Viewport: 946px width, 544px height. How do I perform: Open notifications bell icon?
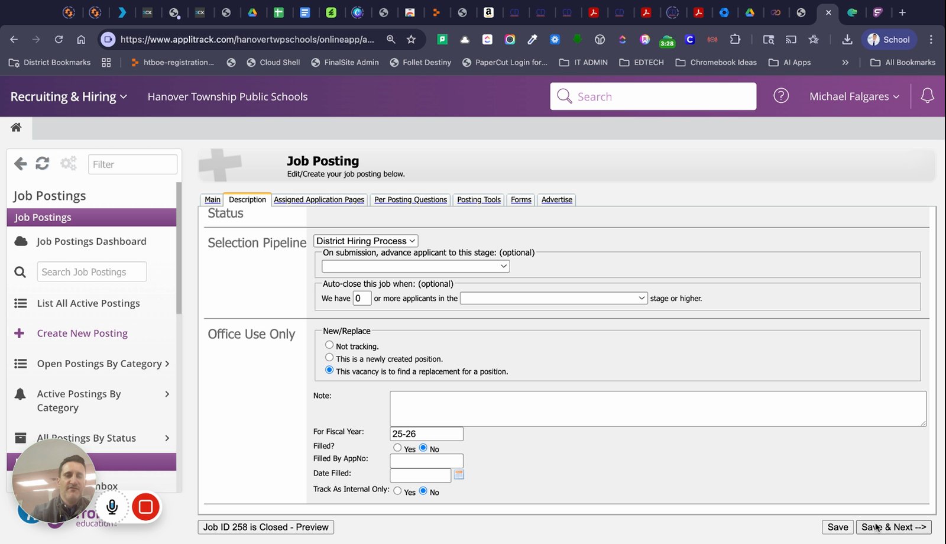(927, 96)
